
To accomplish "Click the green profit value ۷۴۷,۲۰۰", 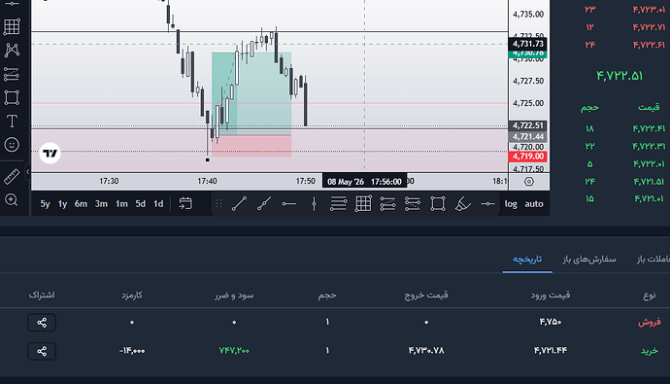I will tap(234, 351).
